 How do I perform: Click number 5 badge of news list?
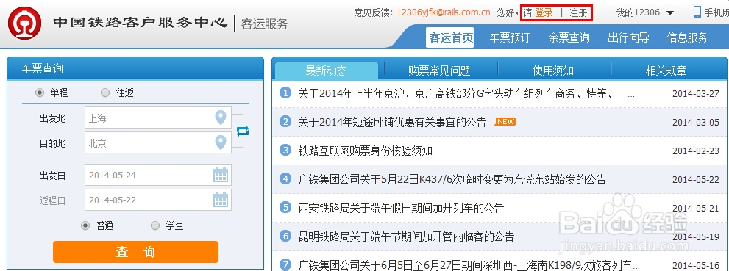[x=285, y=207]
